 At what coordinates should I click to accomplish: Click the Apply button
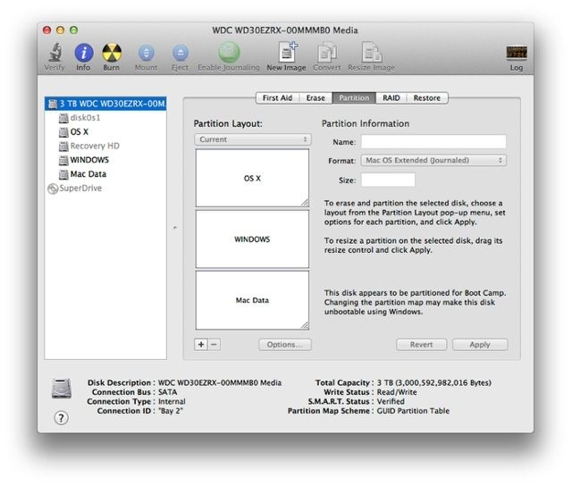coord(479,345)
